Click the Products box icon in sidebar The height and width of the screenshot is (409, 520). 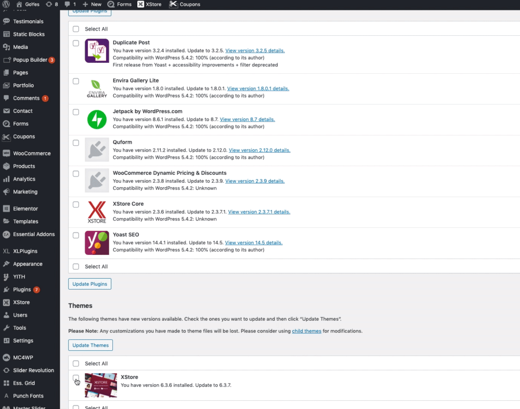pyautogui.click(x=6, y=166)
